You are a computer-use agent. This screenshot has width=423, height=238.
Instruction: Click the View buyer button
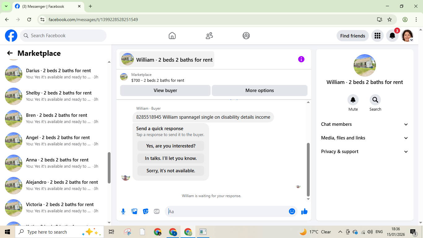(165, 90)
